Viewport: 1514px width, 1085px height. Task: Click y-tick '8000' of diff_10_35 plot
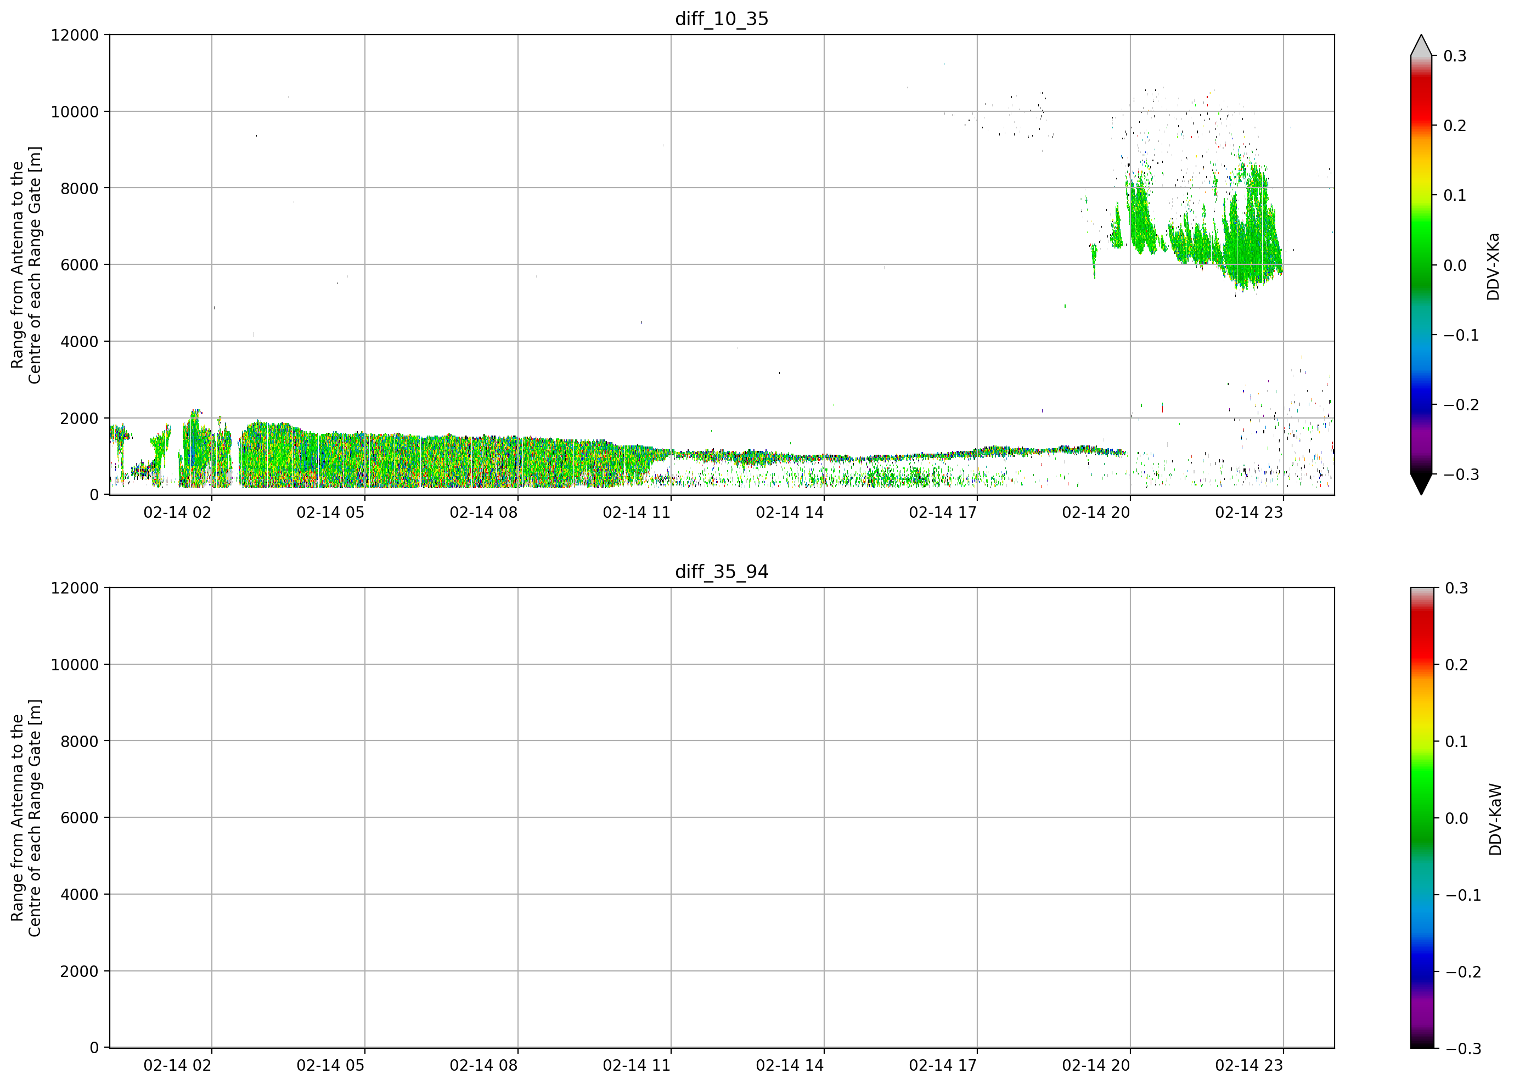tap(80, 188)
